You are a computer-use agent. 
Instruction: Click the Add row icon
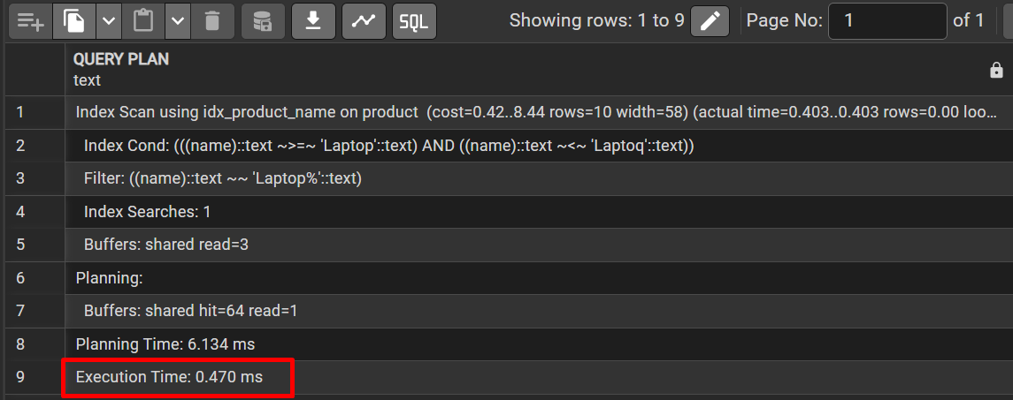[29, 20]
